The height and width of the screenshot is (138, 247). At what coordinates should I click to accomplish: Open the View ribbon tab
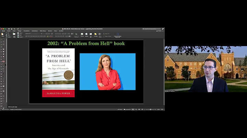coord(56,31)
